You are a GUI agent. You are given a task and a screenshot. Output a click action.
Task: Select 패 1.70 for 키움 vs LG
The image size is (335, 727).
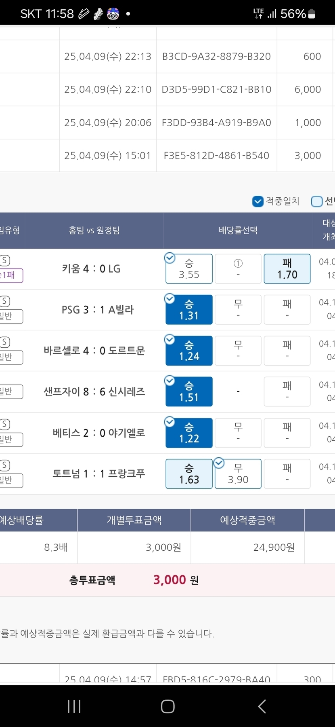coord(287,269)
